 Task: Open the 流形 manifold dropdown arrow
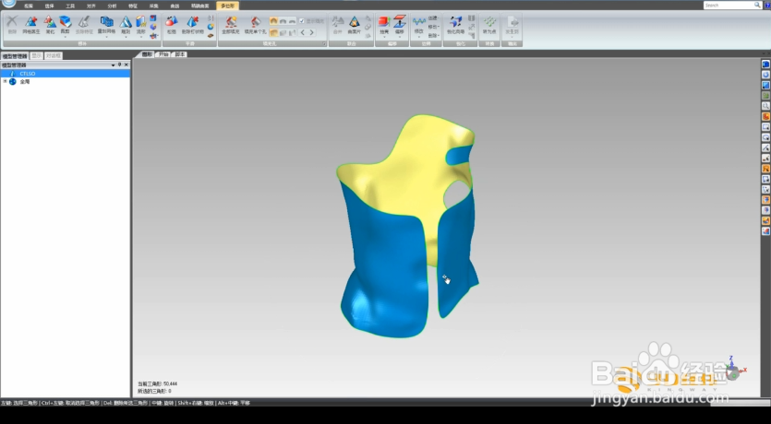141,37
